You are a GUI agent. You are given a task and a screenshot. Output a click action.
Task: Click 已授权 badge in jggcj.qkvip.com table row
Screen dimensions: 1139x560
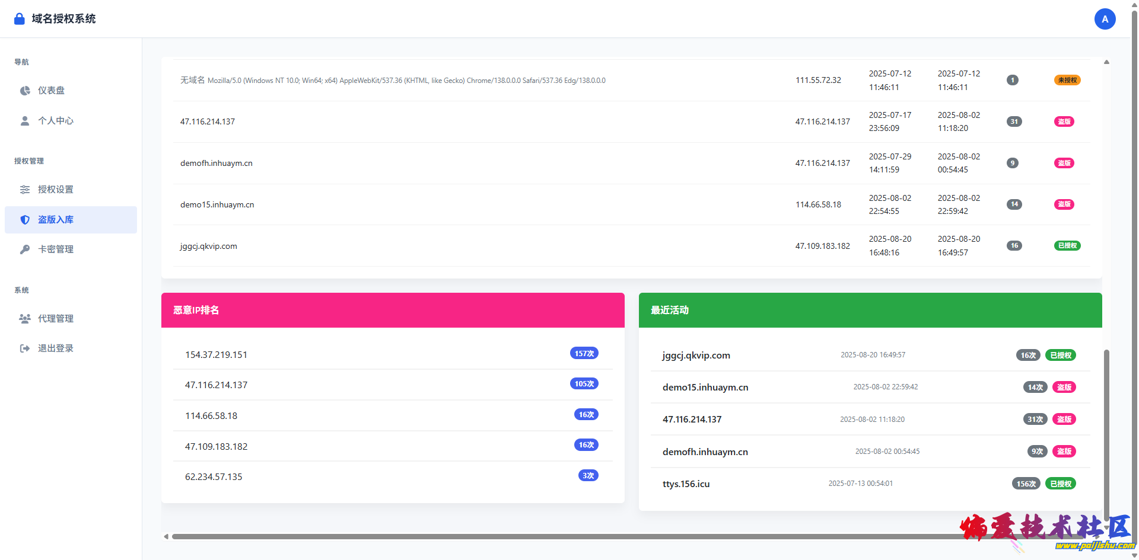coord(1067,245)
